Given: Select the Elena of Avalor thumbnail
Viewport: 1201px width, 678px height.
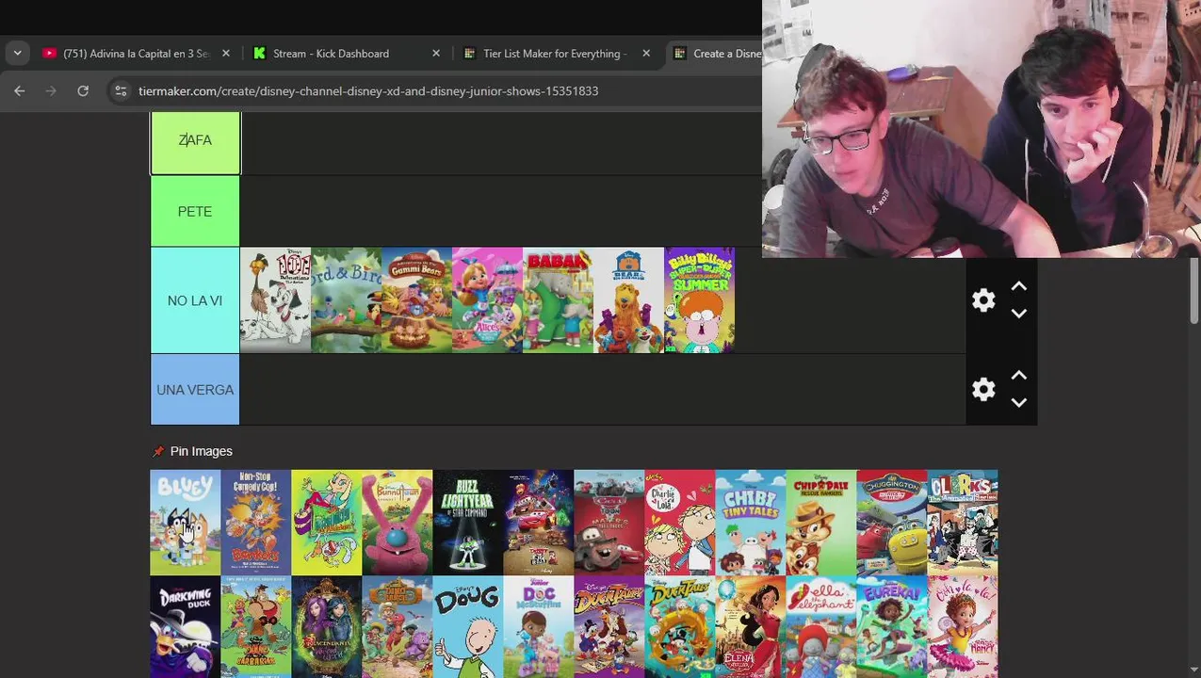Looking at the screenshot, I should pos(751,627).
